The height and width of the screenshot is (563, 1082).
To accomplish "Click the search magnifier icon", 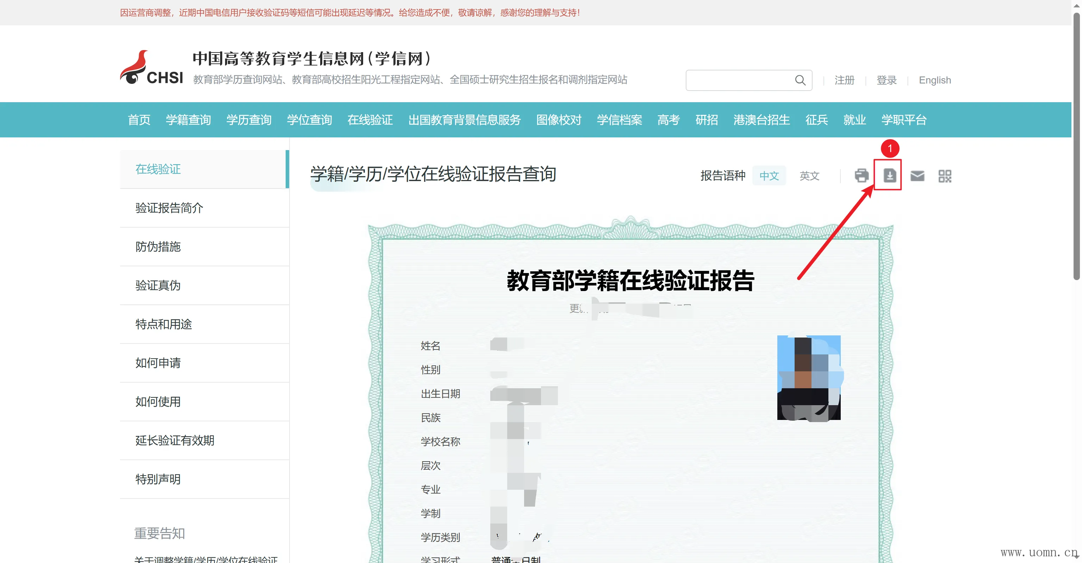I will tap(800, 80).
